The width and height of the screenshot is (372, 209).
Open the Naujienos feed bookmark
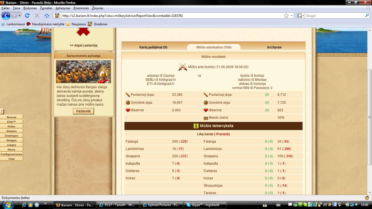[76, 24]
